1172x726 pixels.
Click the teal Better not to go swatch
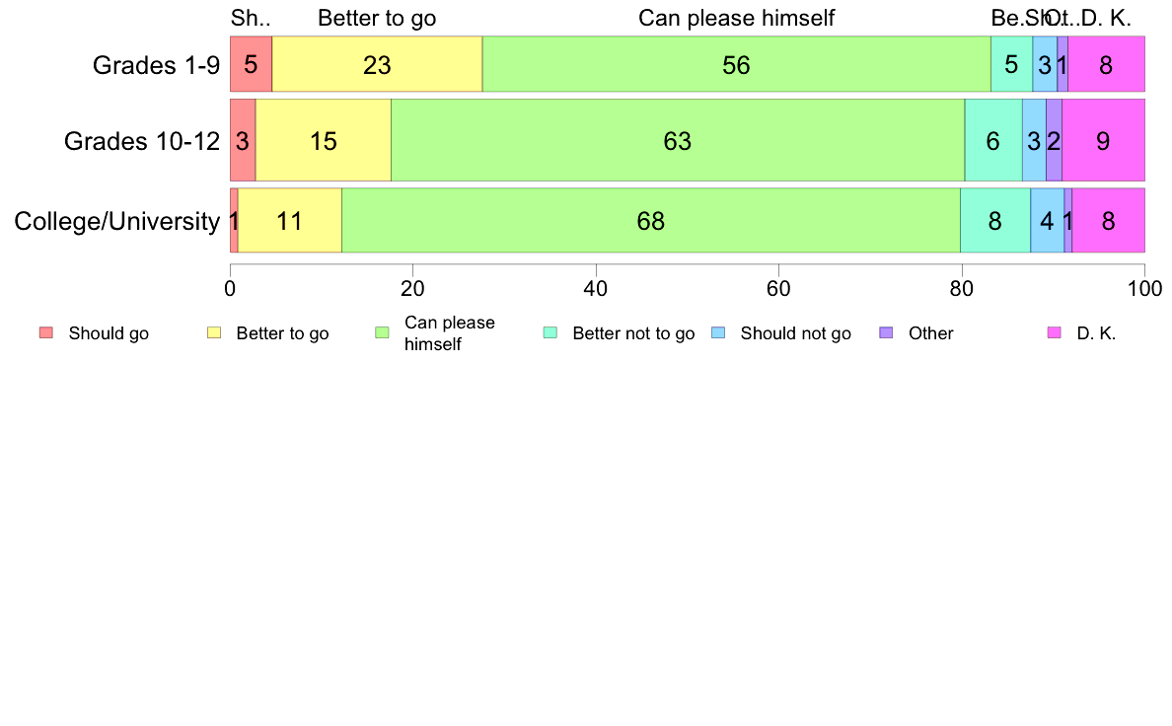tap(550, 332)
